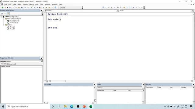
Task: Switch to Full Module View button below code
Action: pyautogui.click(x=47, y=81)
